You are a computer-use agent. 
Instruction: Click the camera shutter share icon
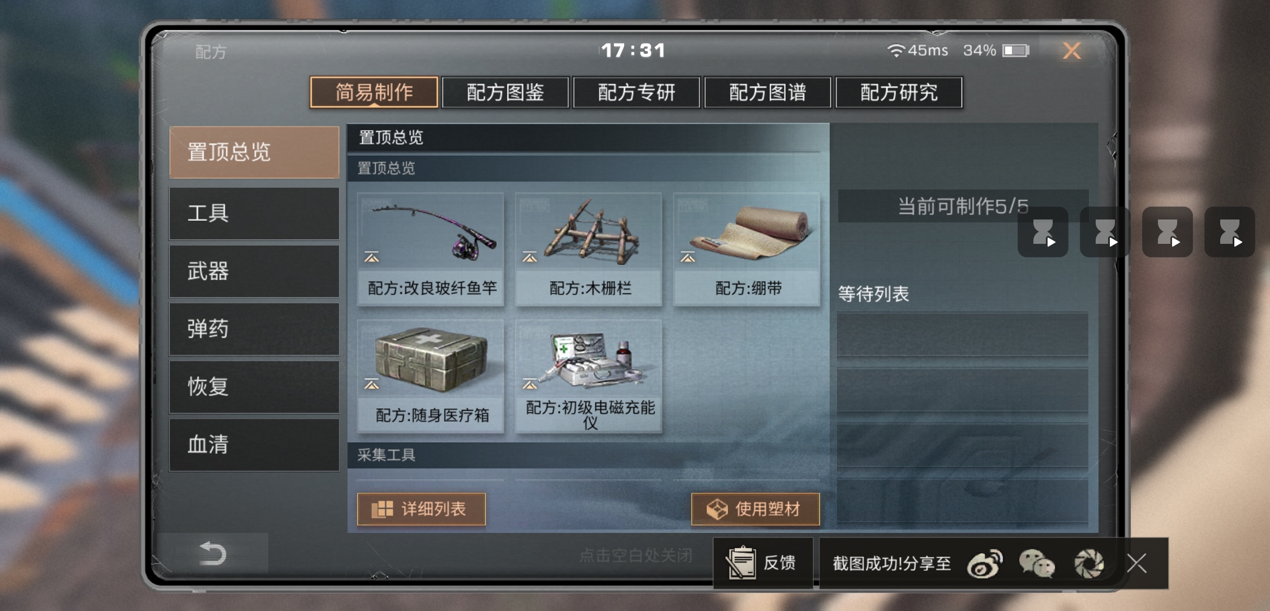pyautogui.click(x=1089, y=563)
